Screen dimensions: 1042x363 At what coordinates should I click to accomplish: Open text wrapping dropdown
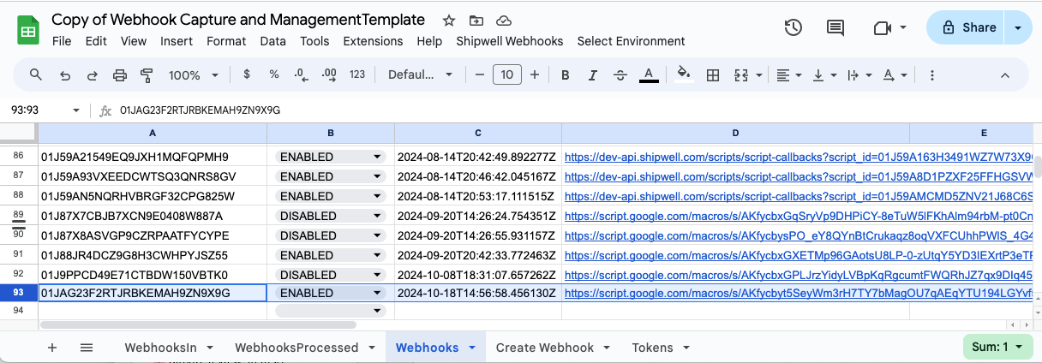858,74
